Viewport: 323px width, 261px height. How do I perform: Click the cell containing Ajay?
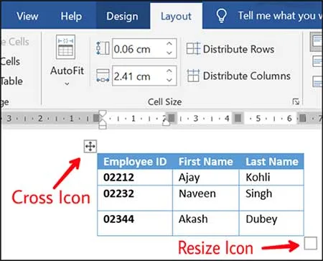[206, 178]
